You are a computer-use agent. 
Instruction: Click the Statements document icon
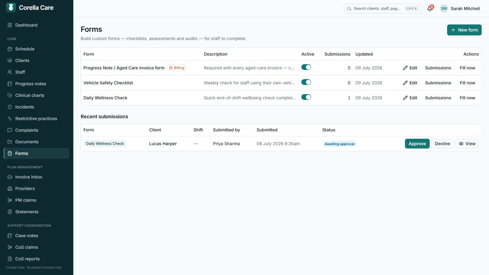(x=10, y=212)
